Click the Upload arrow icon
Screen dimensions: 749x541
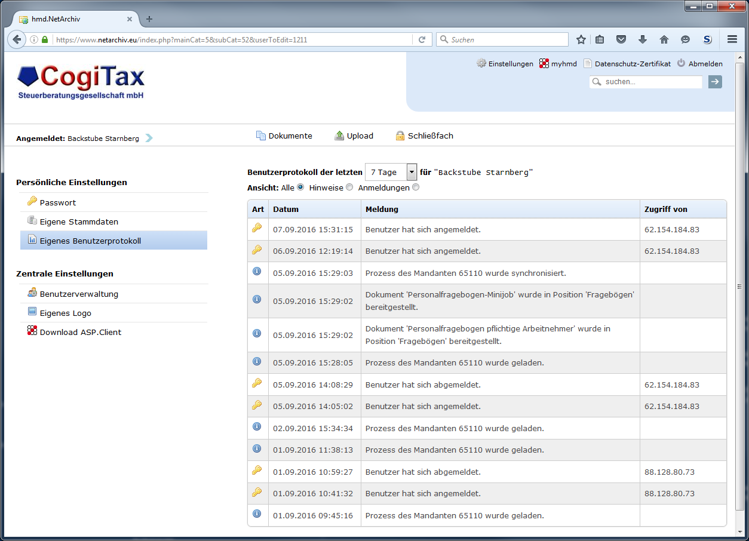[x=339, y=135]
